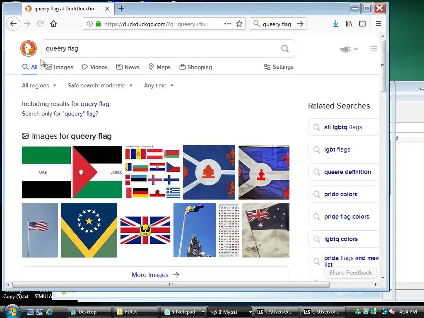The width and height of the screenshot is (424, 318).
Task: Open the UAE and Jordan flags thumbnail
Action: click(72, 172)
